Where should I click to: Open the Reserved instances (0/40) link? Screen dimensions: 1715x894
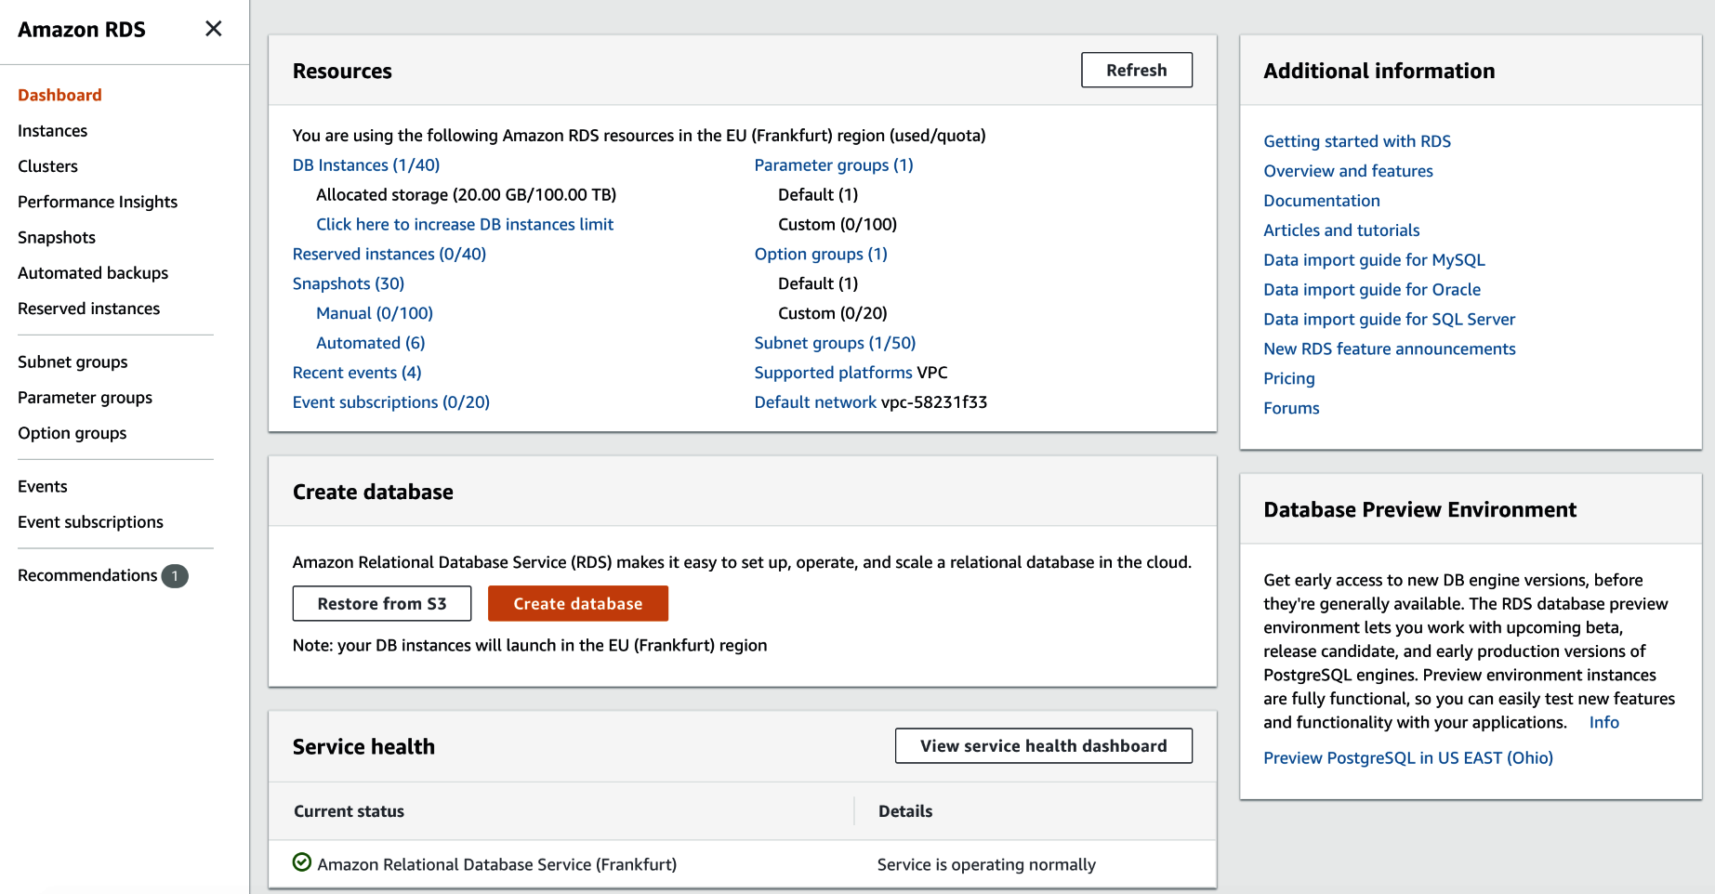pos(389,254)
